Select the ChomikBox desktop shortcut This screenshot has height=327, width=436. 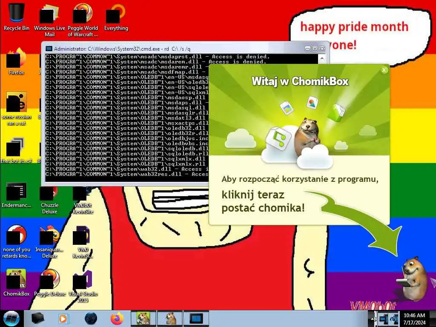pos(17,283)
